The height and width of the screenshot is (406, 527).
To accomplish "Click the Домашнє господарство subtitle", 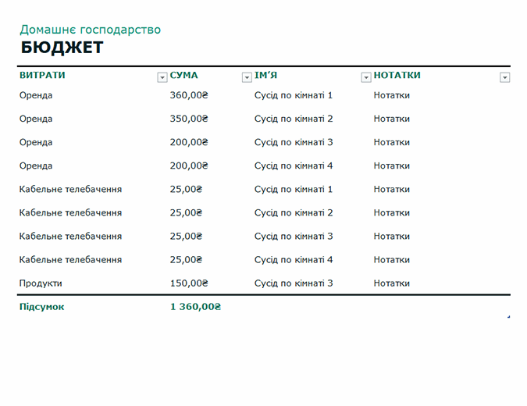I will point(91,30).
